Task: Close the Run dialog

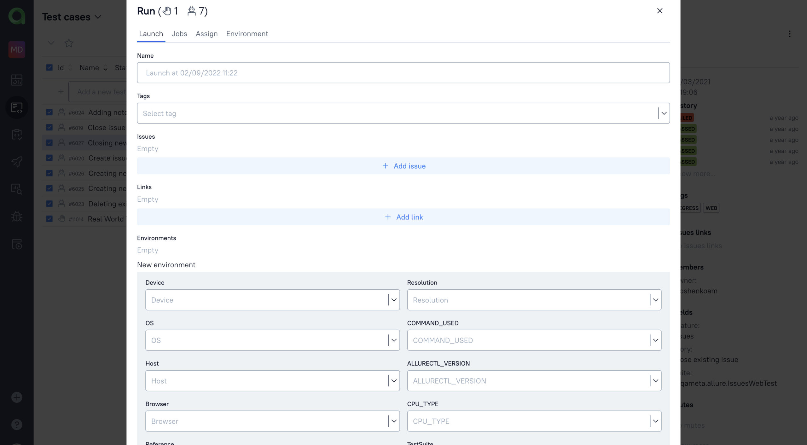Action: pos(660,11)
